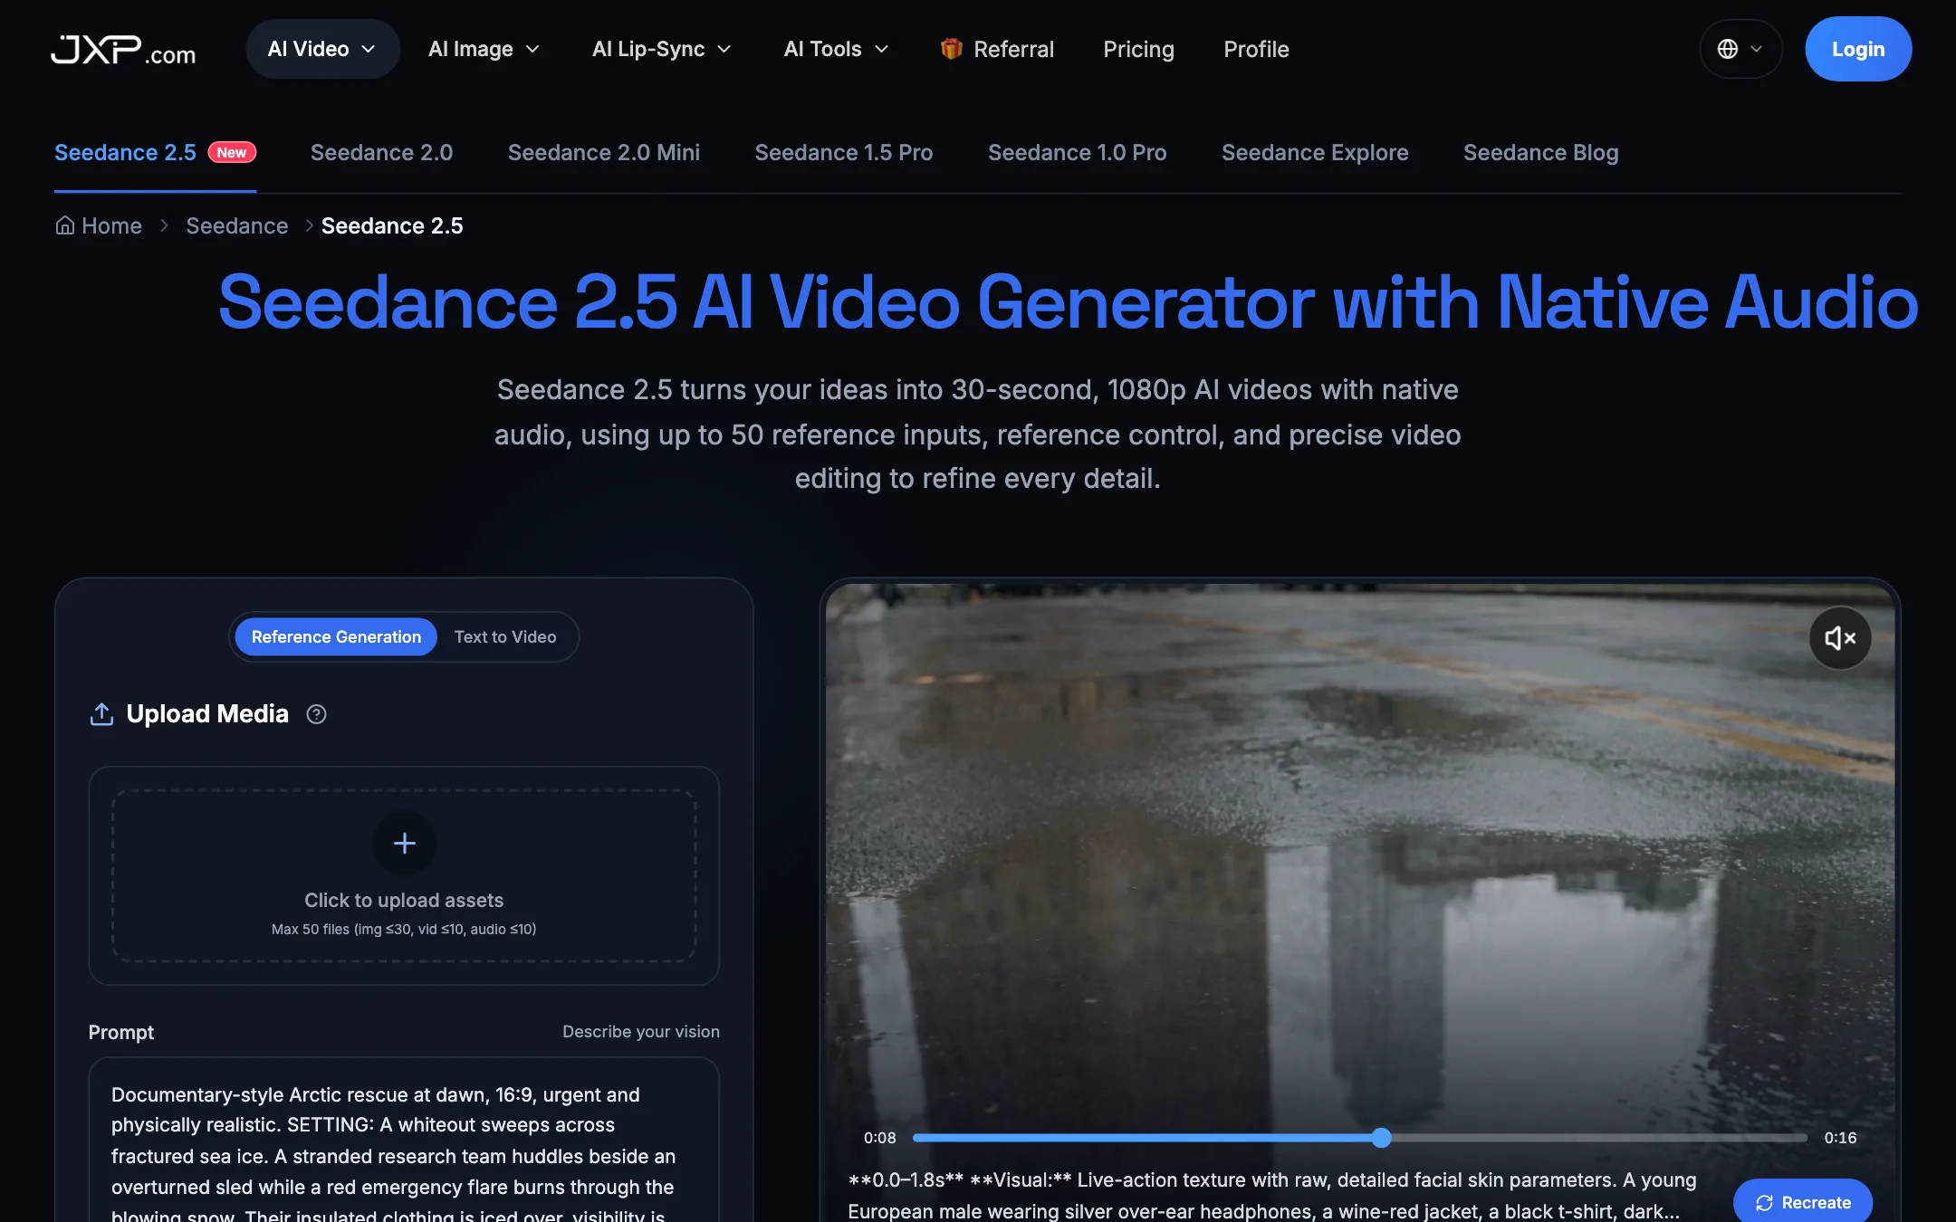The width and height of the screenshot is (1956, 1222).
Task: Click the Upload Media help question icon
Action: (x=316, y=714)
